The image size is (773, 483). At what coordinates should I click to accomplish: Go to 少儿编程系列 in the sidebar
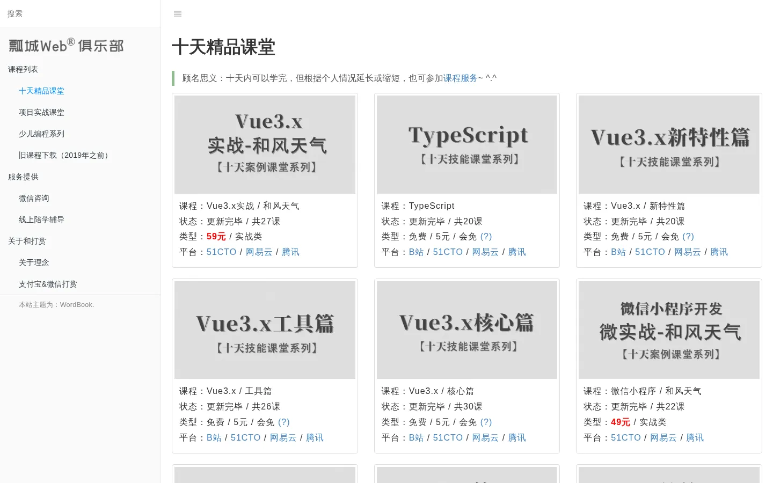pyautogui.click(x=41, y=134)
